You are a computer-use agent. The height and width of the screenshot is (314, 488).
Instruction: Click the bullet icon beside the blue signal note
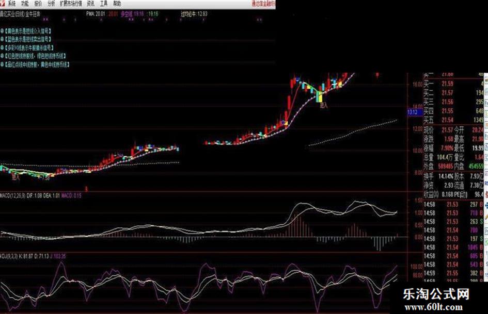coord(2,39)
